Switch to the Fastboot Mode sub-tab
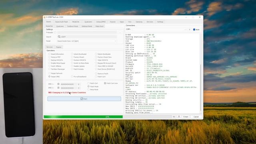 [72, 26]
